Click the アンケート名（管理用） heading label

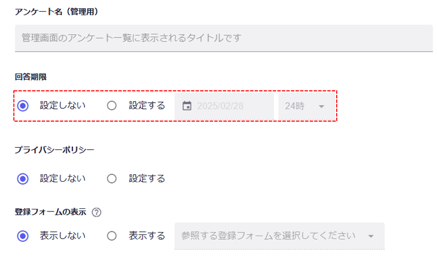tap(57, 11)
